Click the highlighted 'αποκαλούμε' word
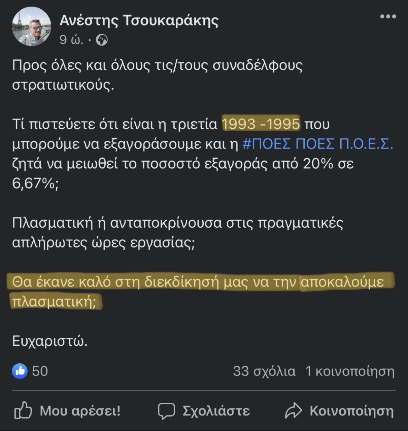 342,282
